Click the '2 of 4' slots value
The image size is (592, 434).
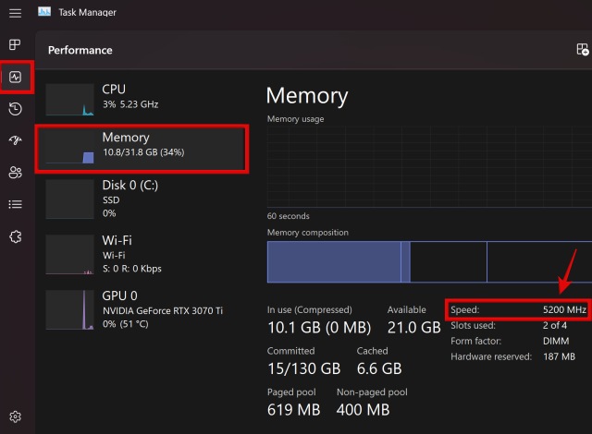coord(555,325)
